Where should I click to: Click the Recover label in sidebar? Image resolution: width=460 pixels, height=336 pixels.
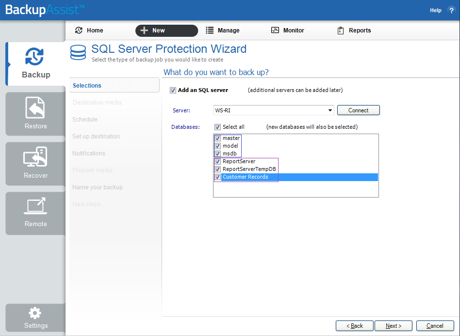click(x=36, y=176)
